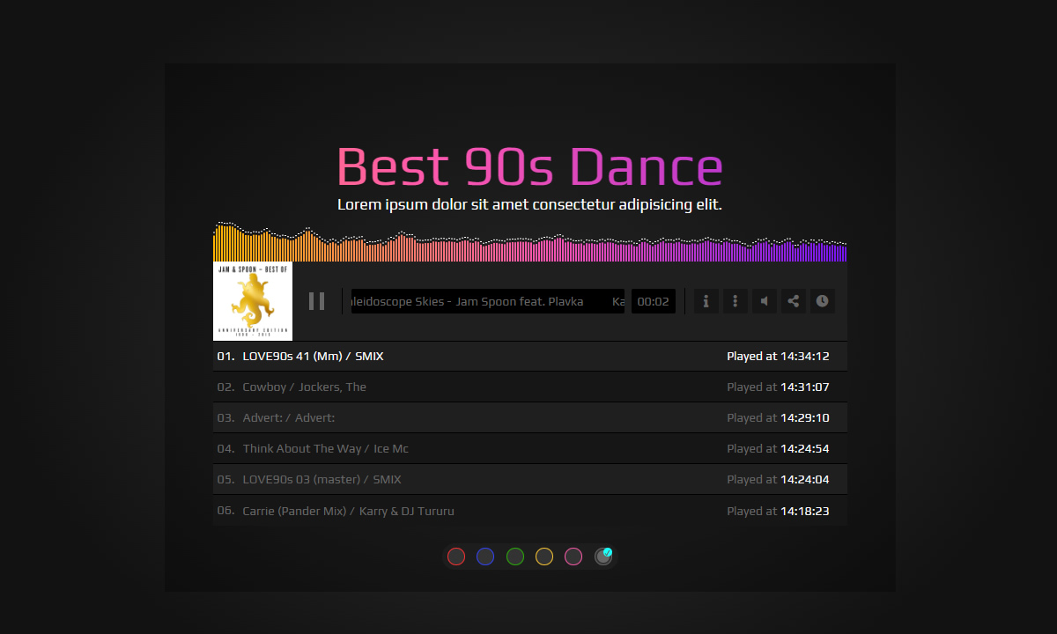Select Think About The Way / Ice Mc
The height and width of the screenshot is (634, 1057).
click(x=530, y=449)
